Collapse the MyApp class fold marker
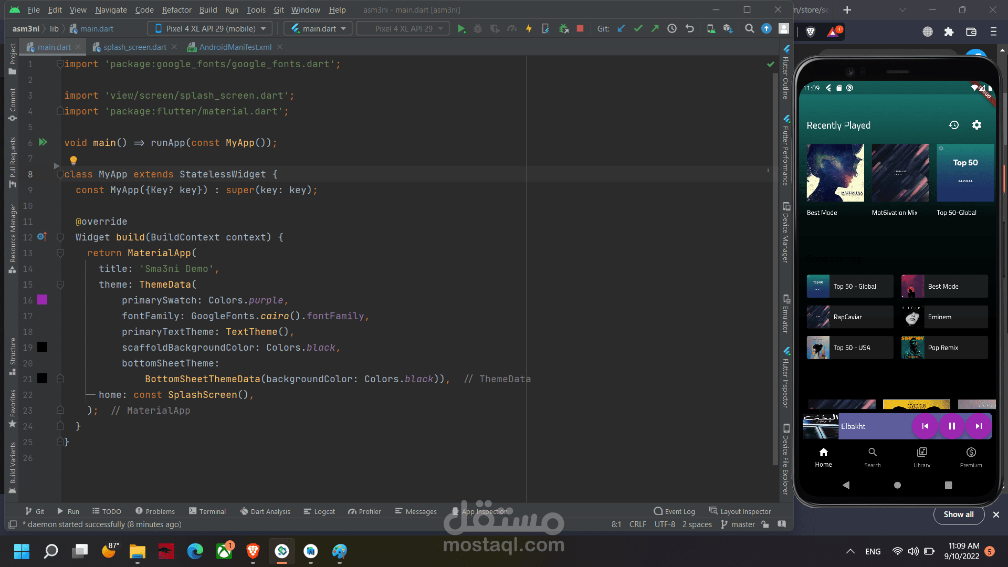The image size is (1008, 567). click(60, 174)
